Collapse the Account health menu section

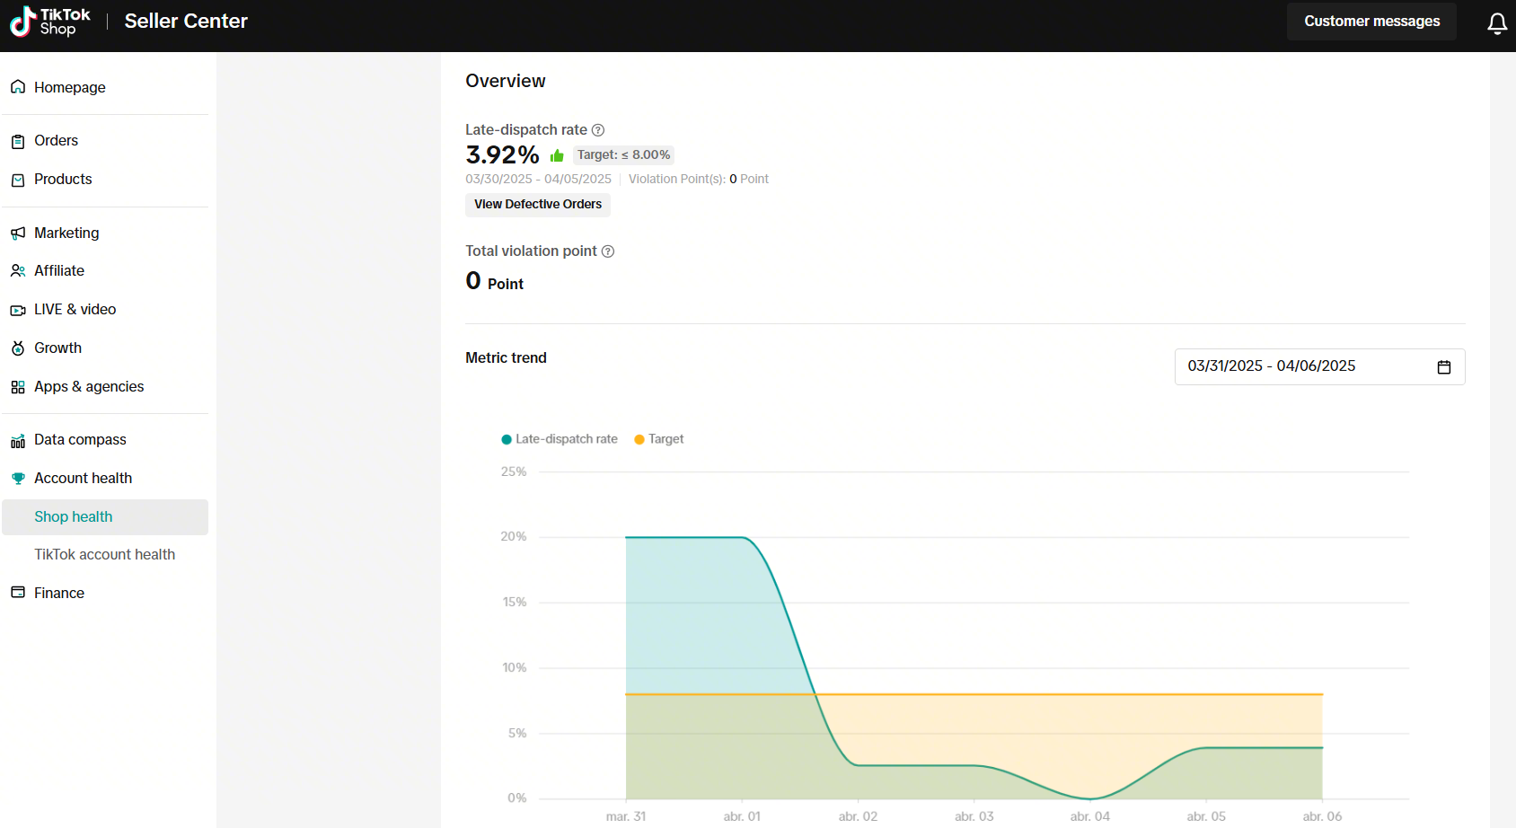[x=83, y=479]
